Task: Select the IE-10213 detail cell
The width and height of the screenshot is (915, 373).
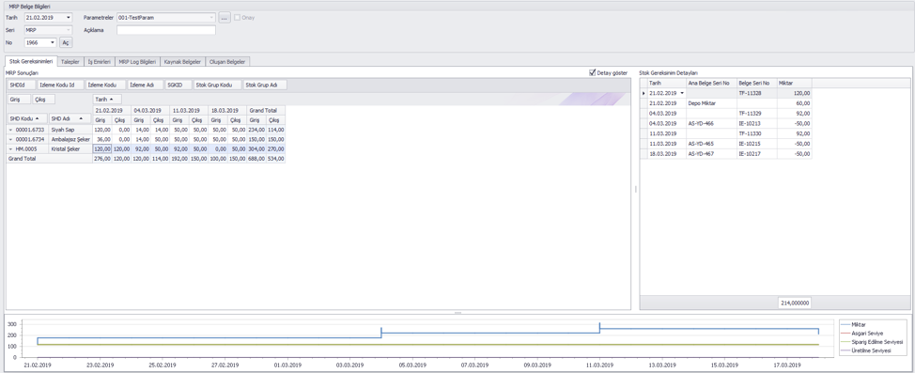Action: pos(756,123)
